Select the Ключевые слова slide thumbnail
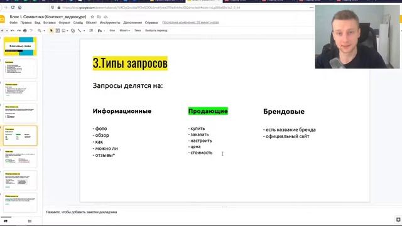The width and height of the screenshot is (402, 226). pyautogui.click(x=20, y=46)
